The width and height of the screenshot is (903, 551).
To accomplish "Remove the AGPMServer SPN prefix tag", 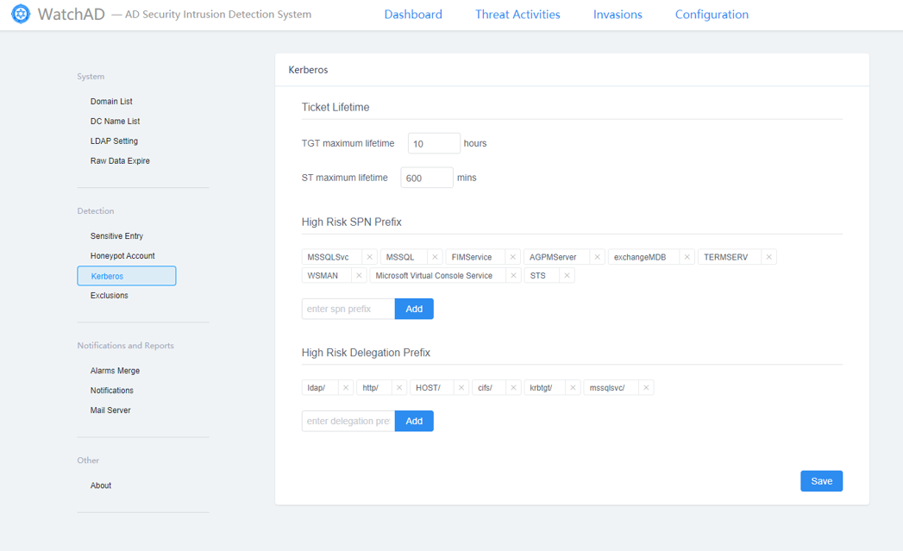I will coord(597,257).
